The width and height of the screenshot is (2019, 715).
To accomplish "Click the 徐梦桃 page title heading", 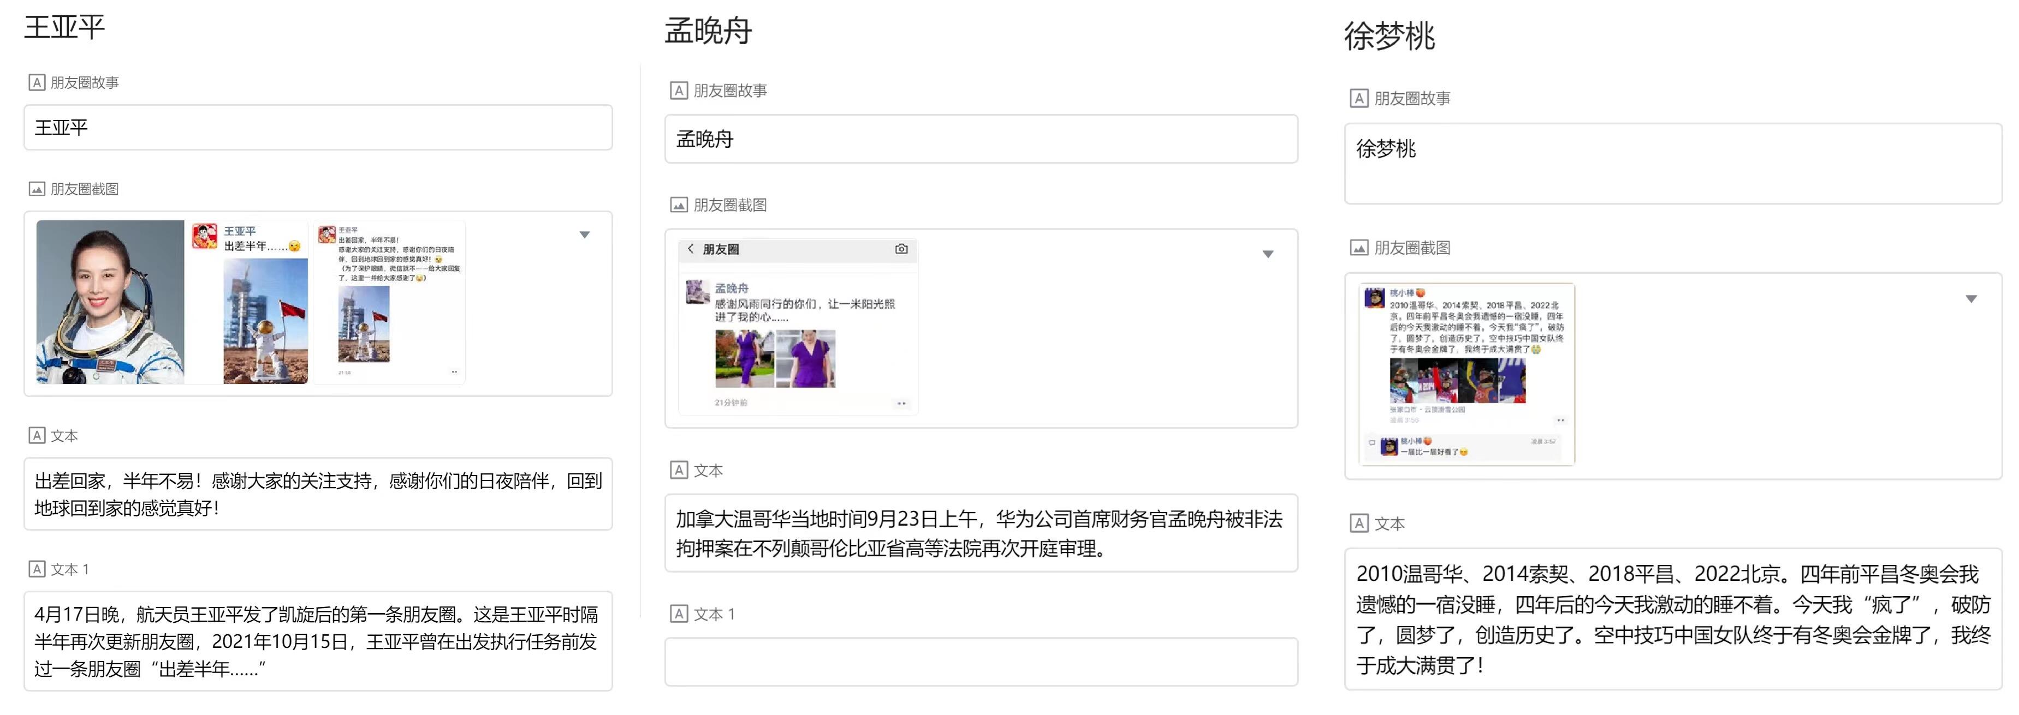I will coord(1389,37).
